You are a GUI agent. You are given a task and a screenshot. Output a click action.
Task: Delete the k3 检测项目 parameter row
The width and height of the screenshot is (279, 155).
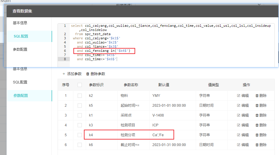(x=261, y=125)
